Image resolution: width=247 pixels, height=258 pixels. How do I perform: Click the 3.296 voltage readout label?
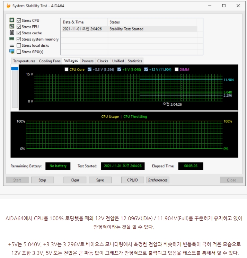coord(228,96)
